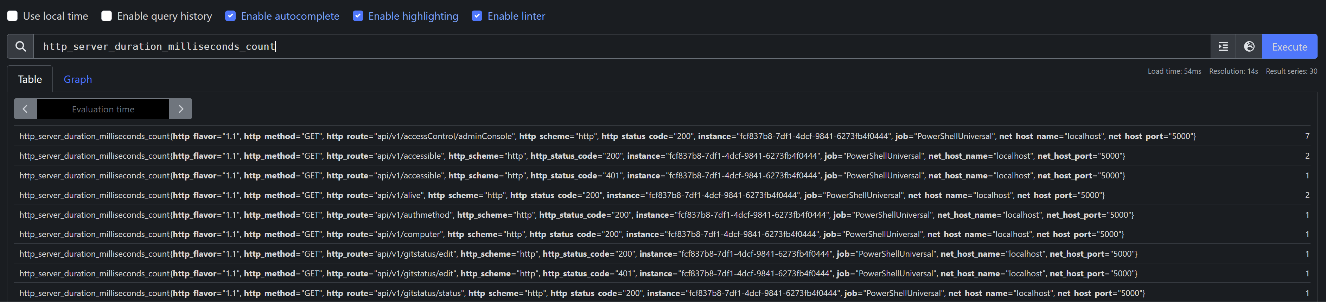Open the metrics explorer globe icon
The width and height of the screenshot is (1326, 302).
1249,47
